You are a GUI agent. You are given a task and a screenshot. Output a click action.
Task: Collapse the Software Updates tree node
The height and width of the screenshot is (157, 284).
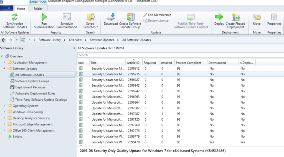(4, 69)
